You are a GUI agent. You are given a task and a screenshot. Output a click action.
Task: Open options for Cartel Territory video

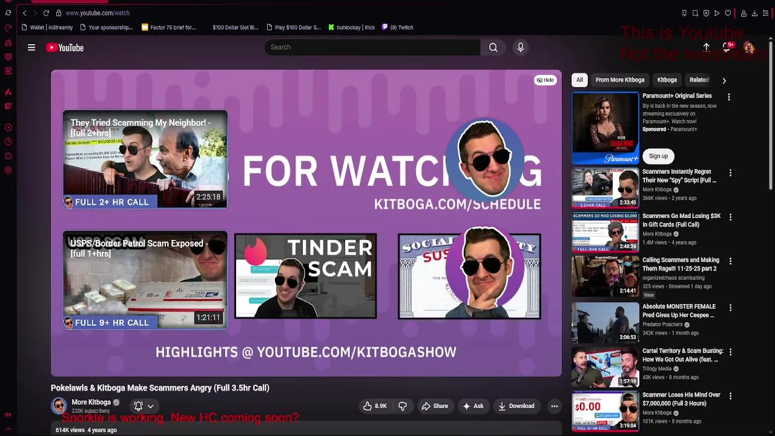(730, 352)
